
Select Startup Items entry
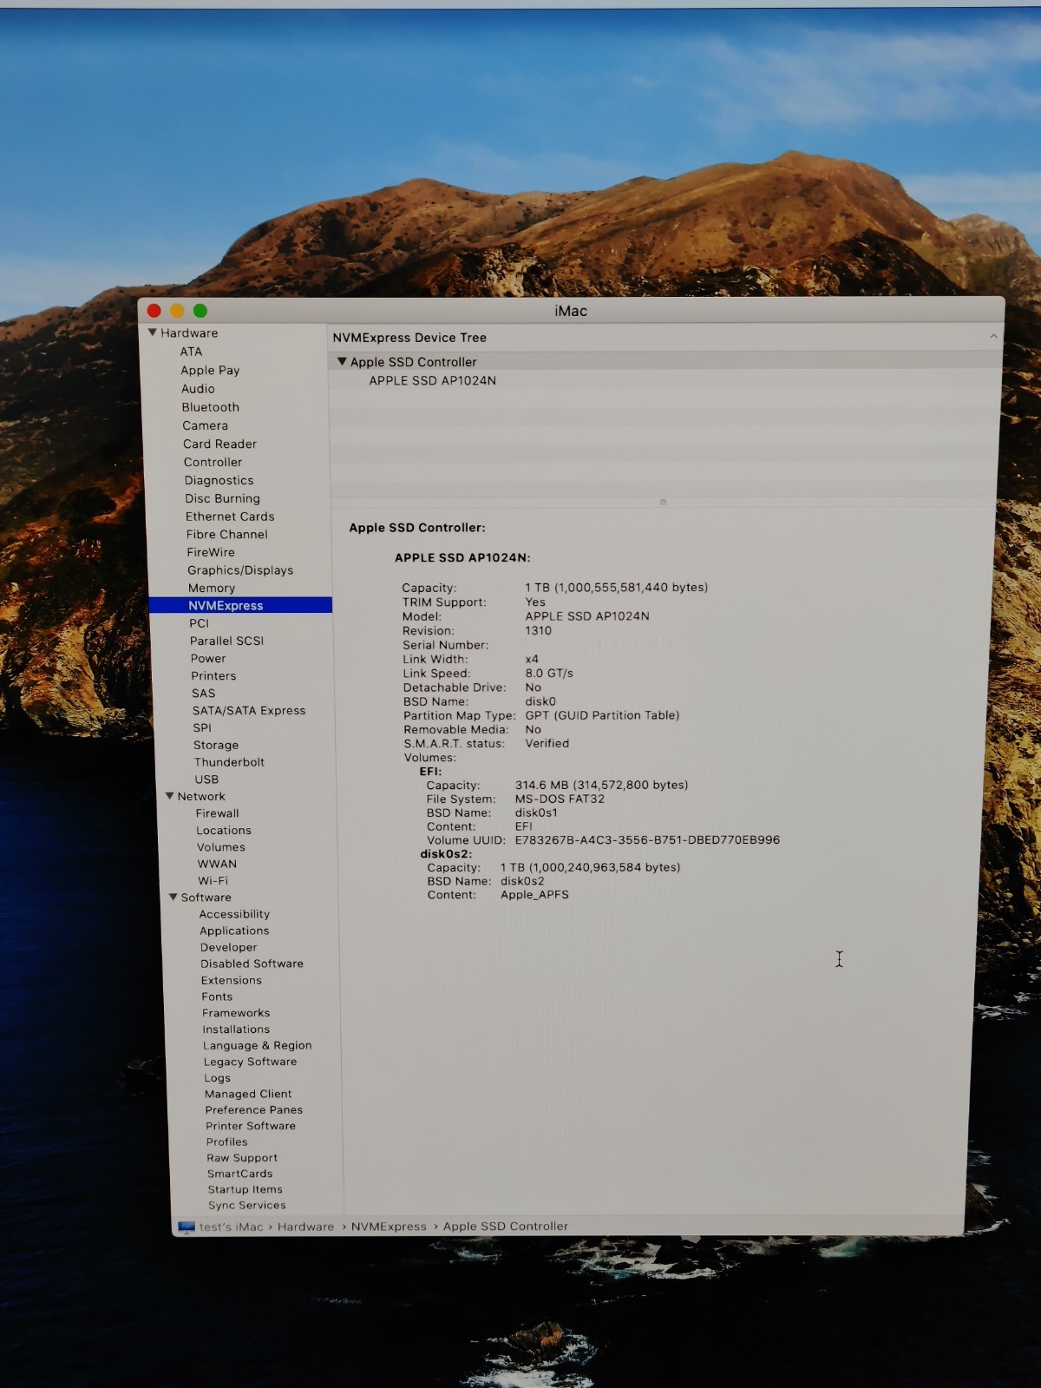coord(245,1189)
